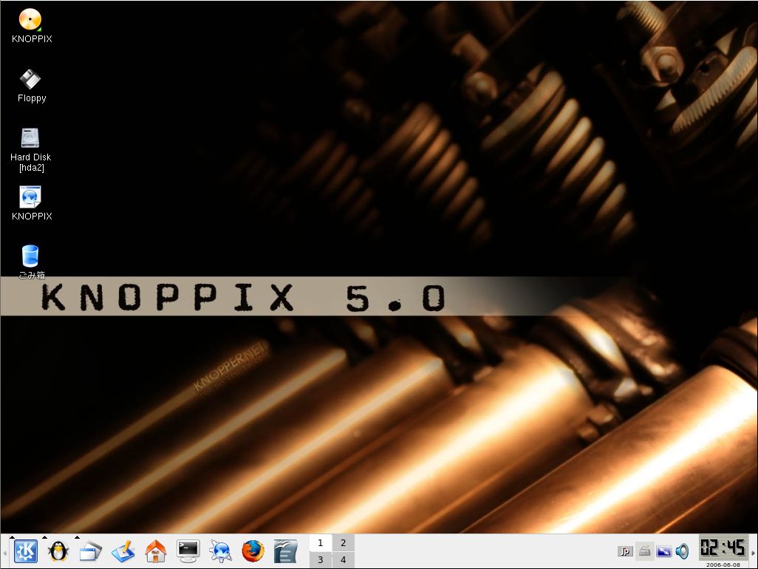
Task: Click the 02:45 digital clock
Action: 723,548
